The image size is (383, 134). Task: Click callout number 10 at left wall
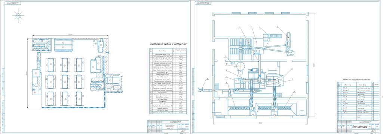click(x=207, y=78)
